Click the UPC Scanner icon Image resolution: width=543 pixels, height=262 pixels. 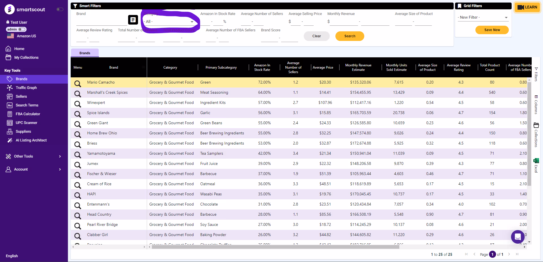click(x=10, y=123)
